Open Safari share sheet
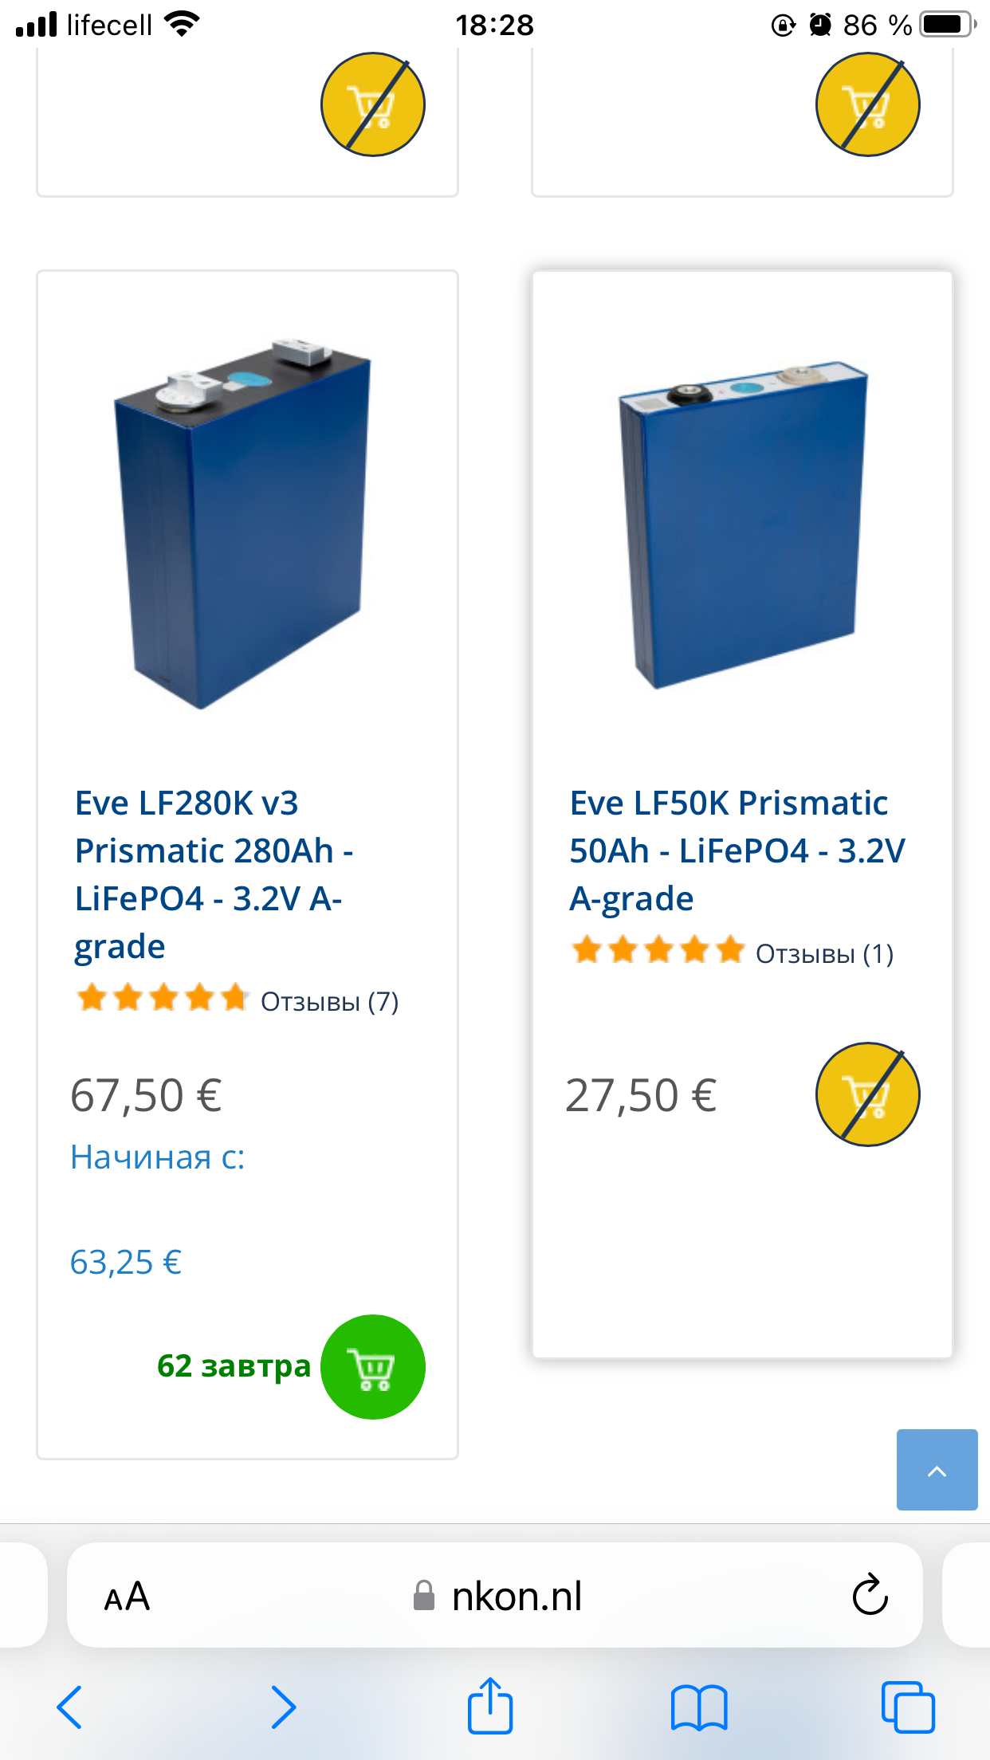The height and width of the screenshot is (1760, 990). pyautogui.click(x=489, y=1707)
